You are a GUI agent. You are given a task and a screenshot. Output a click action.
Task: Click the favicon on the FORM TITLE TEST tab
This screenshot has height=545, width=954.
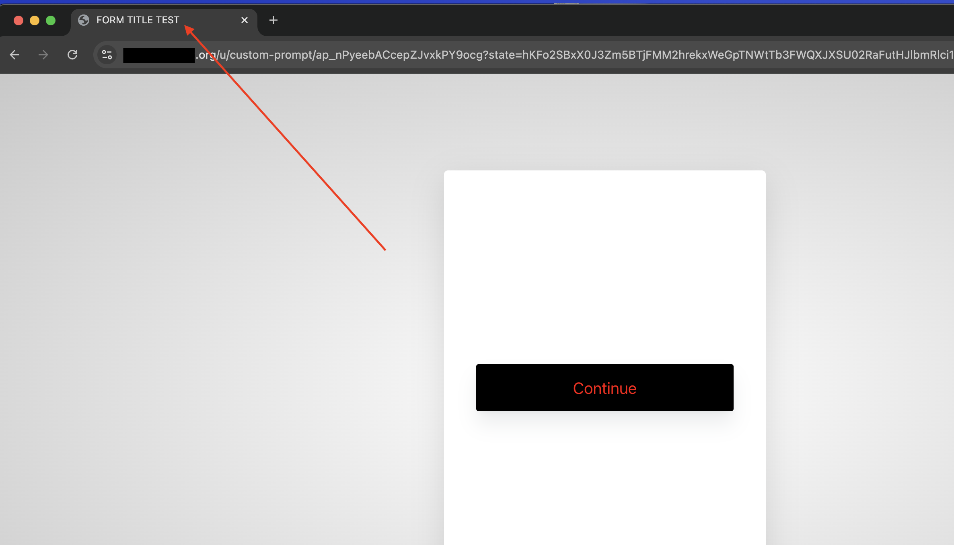(x=83, y=20)
